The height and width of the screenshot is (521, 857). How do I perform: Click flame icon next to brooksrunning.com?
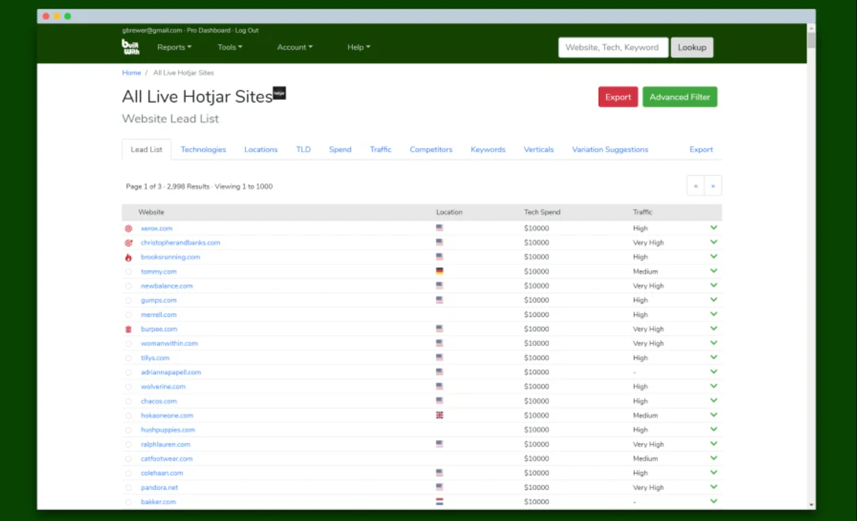[x=129, y=257]
